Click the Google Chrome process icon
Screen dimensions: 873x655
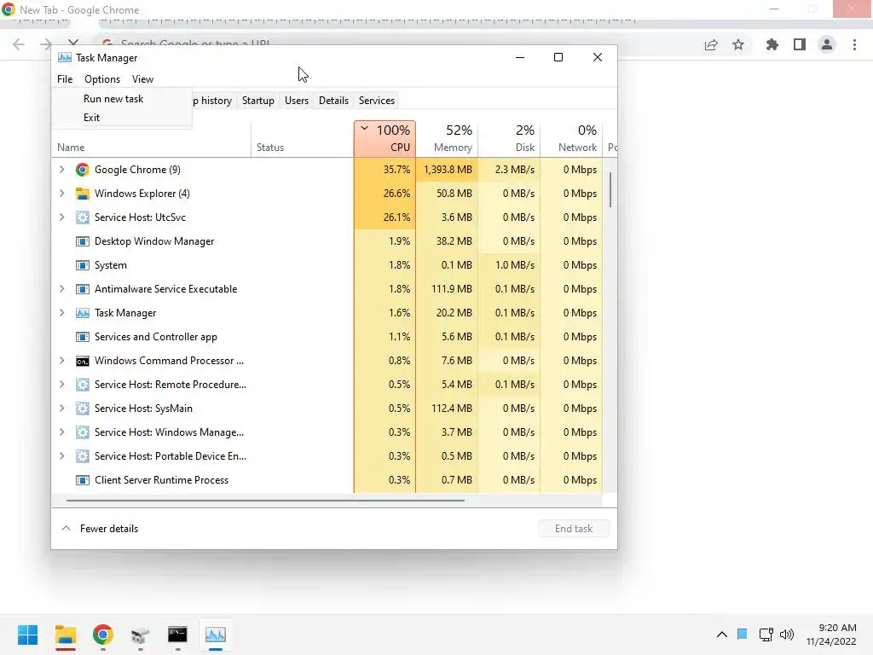point(83,170)
